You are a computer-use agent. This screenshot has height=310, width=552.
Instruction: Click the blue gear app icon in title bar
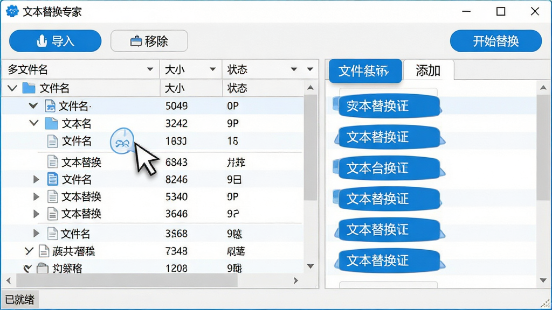coord(12,11)
